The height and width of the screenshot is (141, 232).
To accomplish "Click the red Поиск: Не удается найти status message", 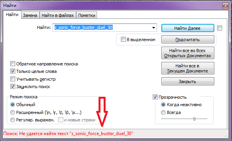I will click(x=68, y=134).
